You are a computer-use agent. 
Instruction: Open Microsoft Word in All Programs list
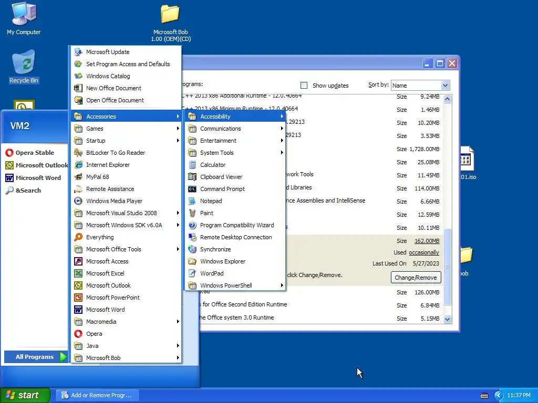click(126, 310)
